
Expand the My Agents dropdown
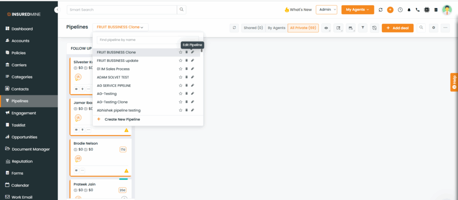357,10
